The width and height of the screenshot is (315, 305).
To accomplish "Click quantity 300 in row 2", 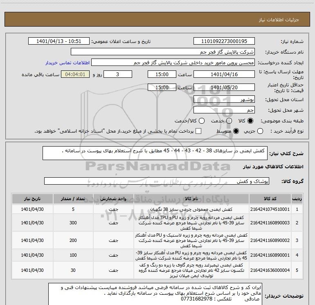I will 73,223.
